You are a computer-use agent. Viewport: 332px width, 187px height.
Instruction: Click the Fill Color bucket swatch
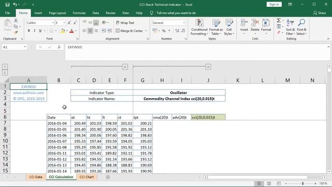coord(63,31)
